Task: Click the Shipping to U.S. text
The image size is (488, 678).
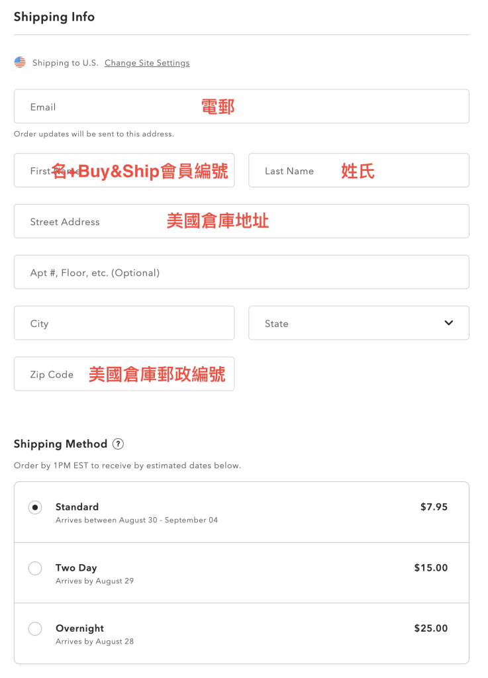Action: coord(65,63)
